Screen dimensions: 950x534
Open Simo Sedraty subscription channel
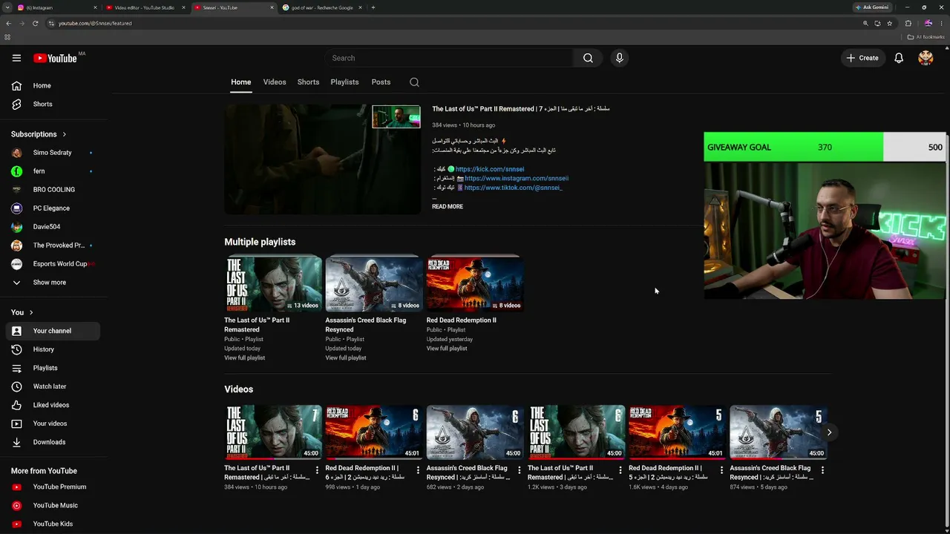click(x=52, y=153)
